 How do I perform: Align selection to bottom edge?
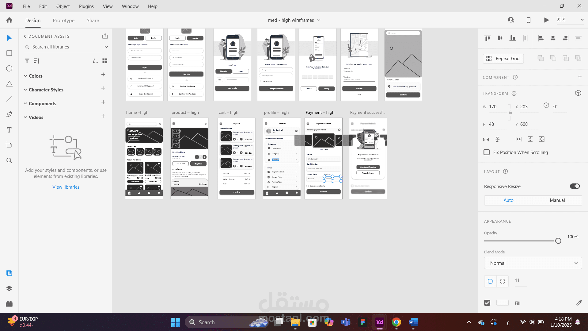coord(513,38)
